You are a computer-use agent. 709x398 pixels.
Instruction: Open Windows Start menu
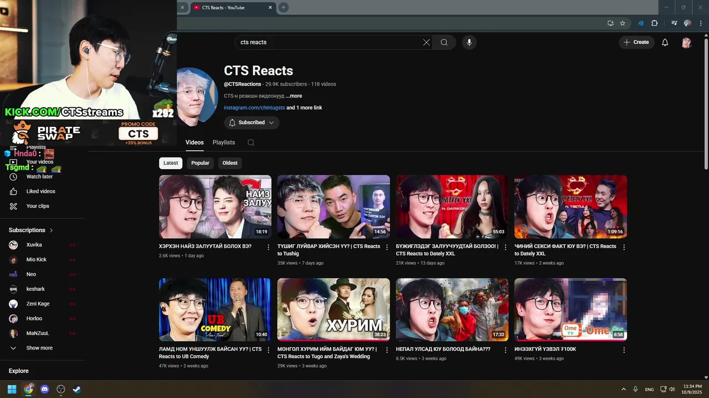[12, 389]
